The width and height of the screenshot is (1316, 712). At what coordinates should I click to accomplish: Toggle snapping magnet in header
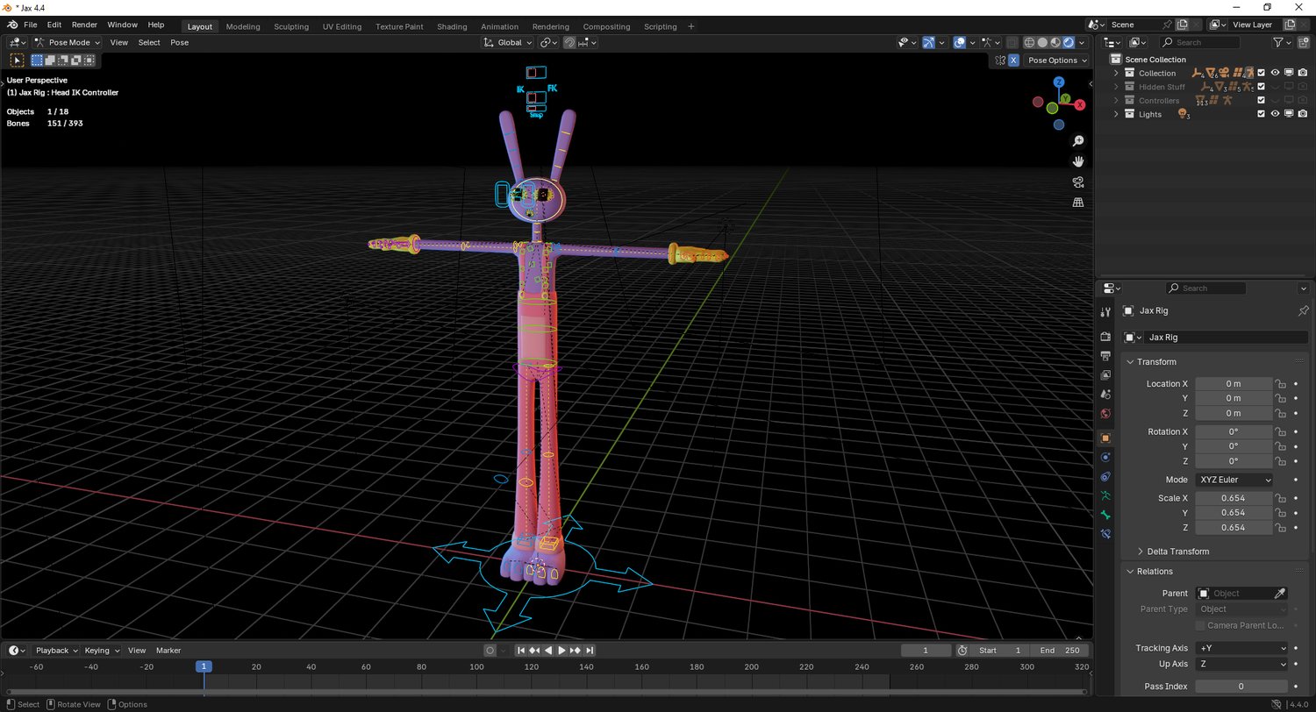[x=569, y=42]
